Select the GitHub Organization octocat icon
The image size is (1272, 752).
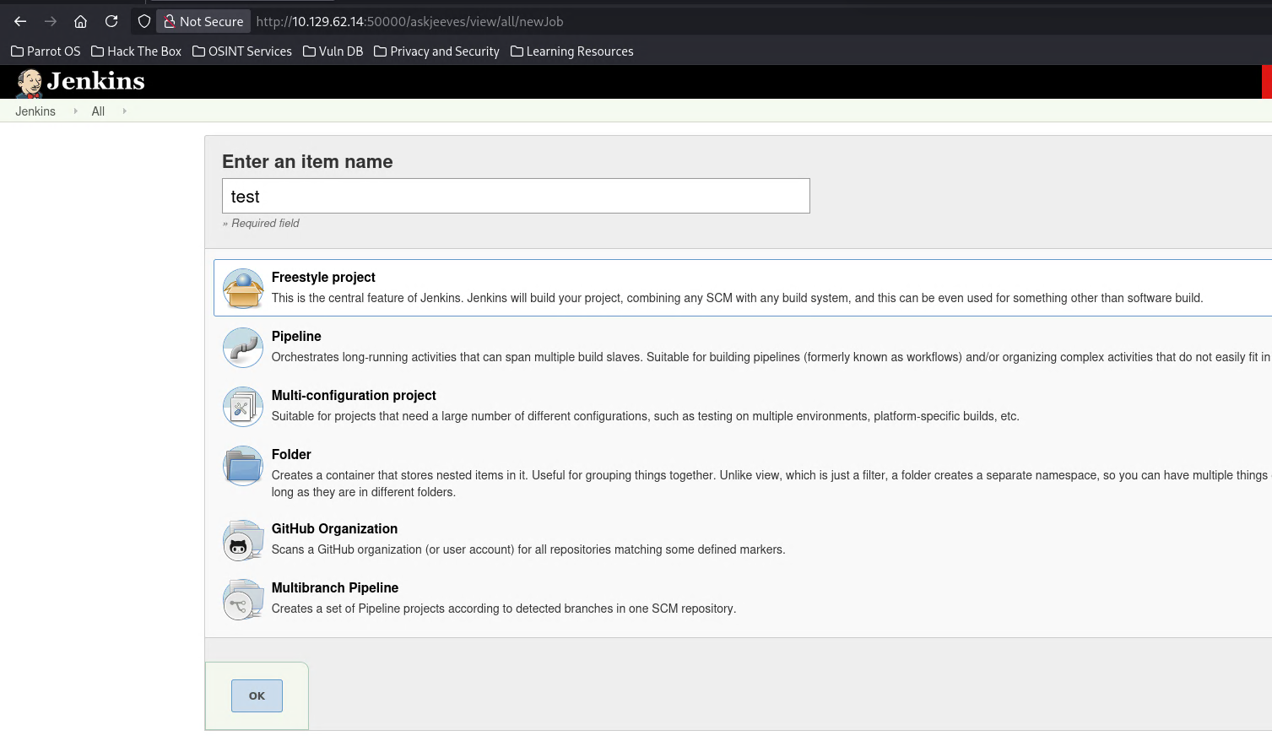pyautogui.click(x=243, y=540)
